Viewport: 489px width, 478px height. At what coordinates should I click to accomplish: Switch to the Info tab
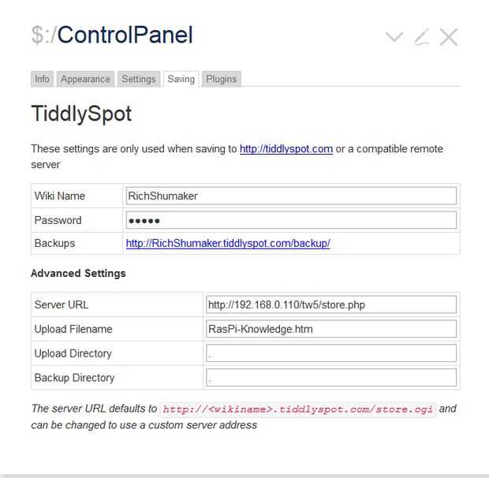click(43, 79)
